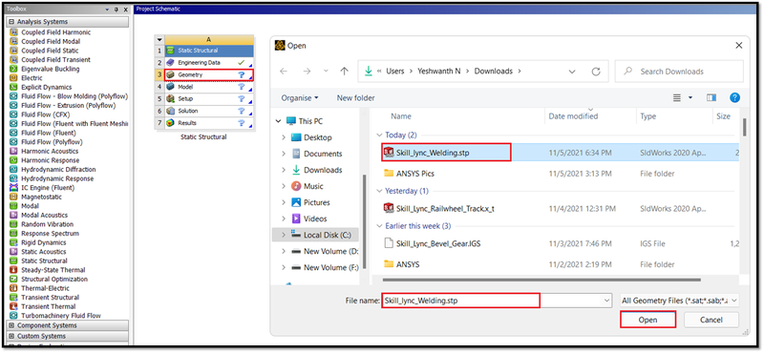Viewport: 764px width, 353px height.
Task: Click the Engineering Data cell
Action: point(209,63)
